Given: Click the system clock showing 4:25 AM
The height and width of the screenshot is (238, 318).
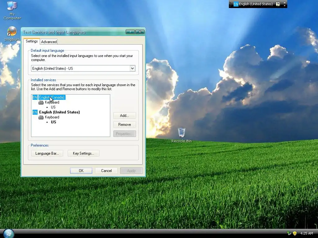Looking at the screenshot, I should coord(307,233).
